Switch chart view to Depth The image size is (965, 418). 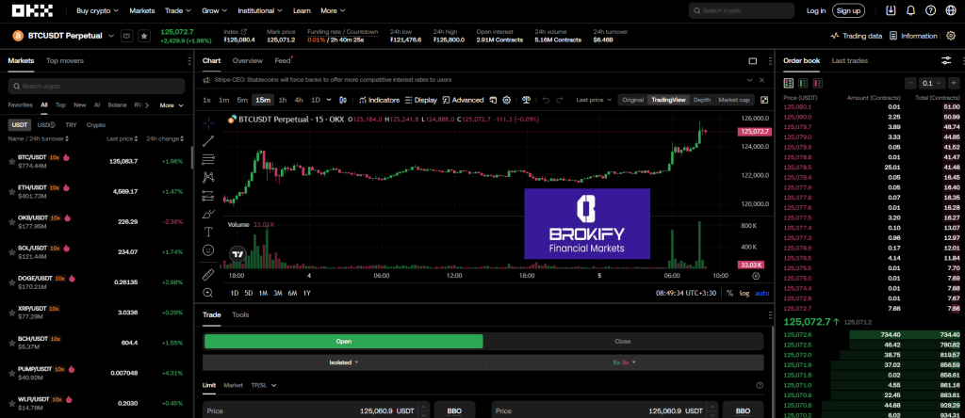pos(702,100)
